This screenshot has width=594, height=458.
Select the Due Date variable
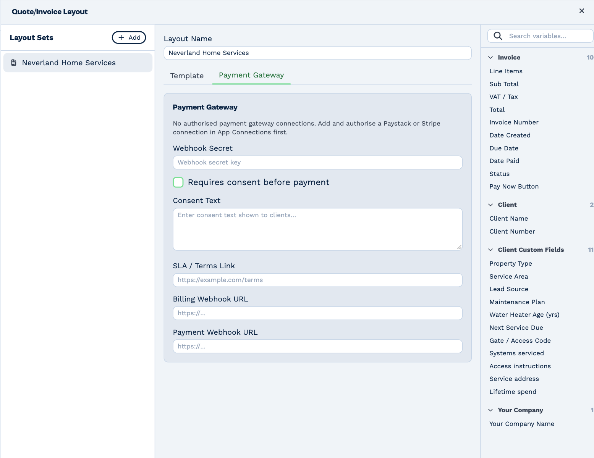503,148
